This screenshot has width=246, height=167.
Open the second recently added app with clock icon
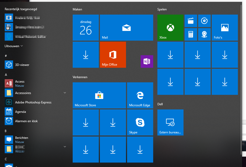click(x=35, y=27)
